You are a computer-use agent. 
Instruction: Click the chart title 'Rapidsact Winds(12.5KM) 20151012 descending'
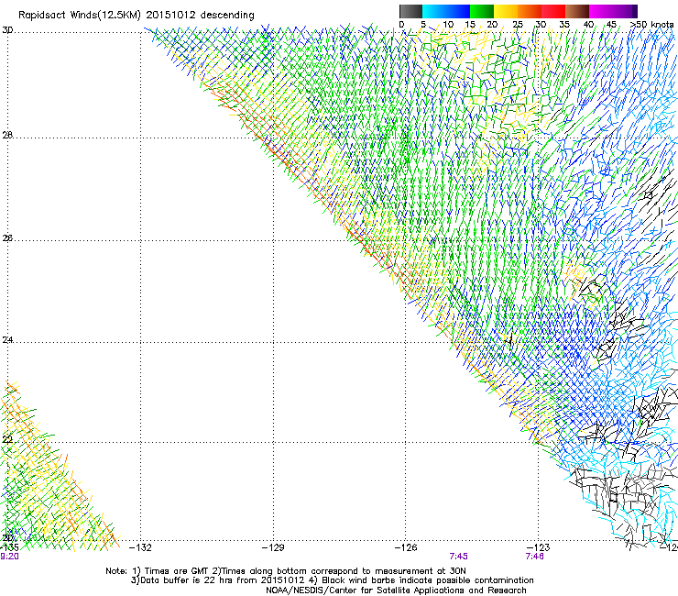pyautogui.click(x=137, y=16)
